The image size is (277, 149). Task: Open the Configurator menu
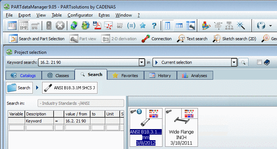[x=80, y=15]
